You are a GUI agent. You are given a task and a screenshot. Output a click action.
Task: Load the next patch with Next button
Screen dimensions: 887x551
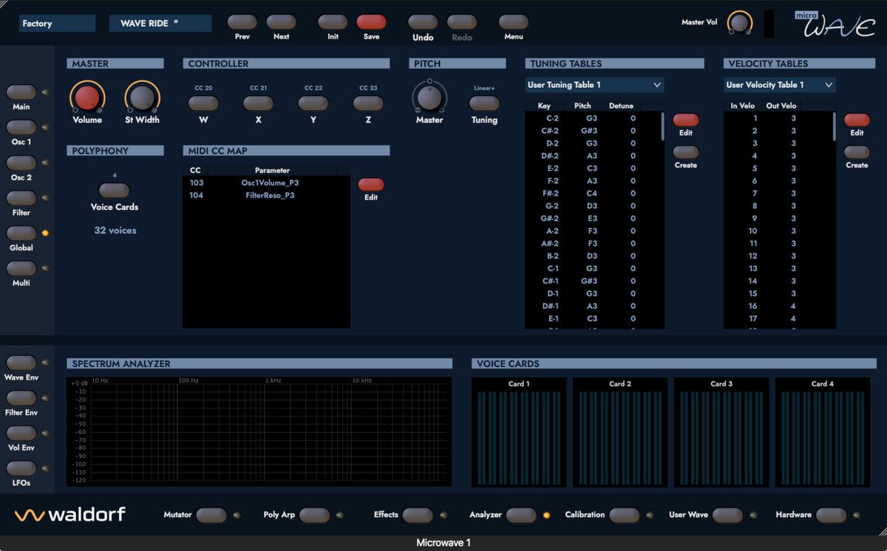(x=281, y=22)
